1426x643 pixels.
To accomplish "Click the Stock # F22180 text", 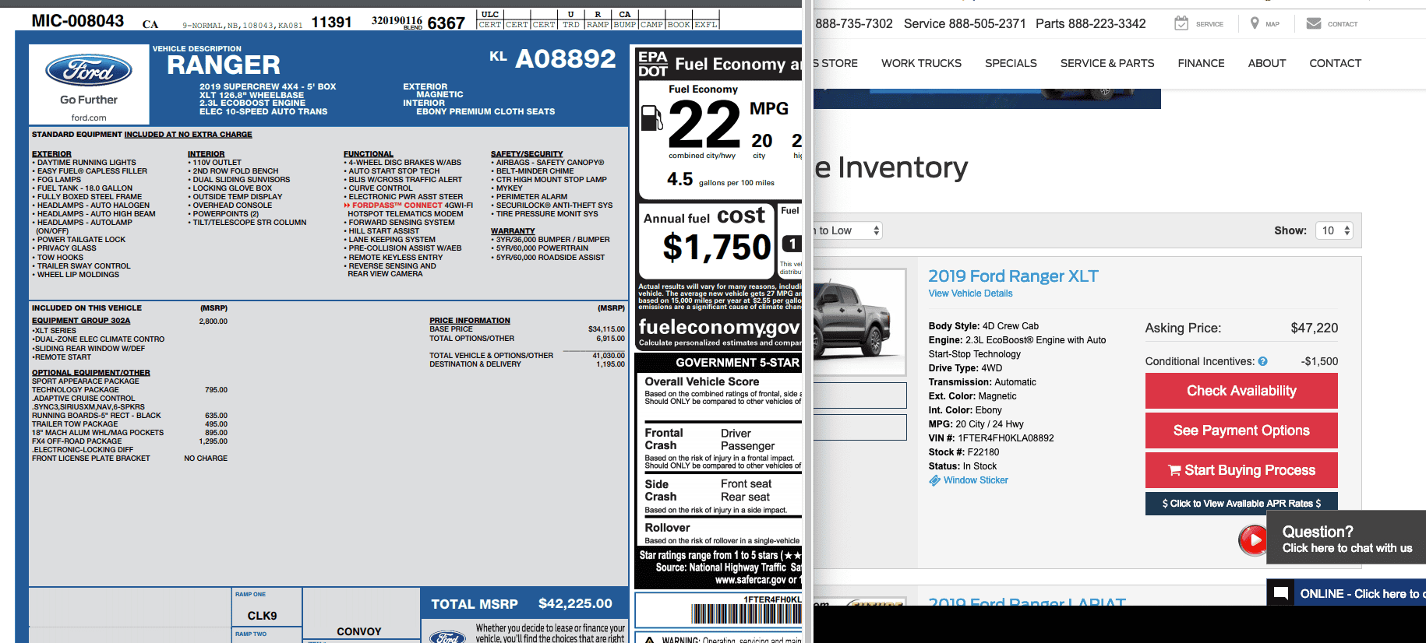I will pos(964,452).
